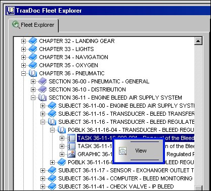Expand CHAPTER 34 - NAVIGATION node

pyautogui.click(x=23, y=57)
